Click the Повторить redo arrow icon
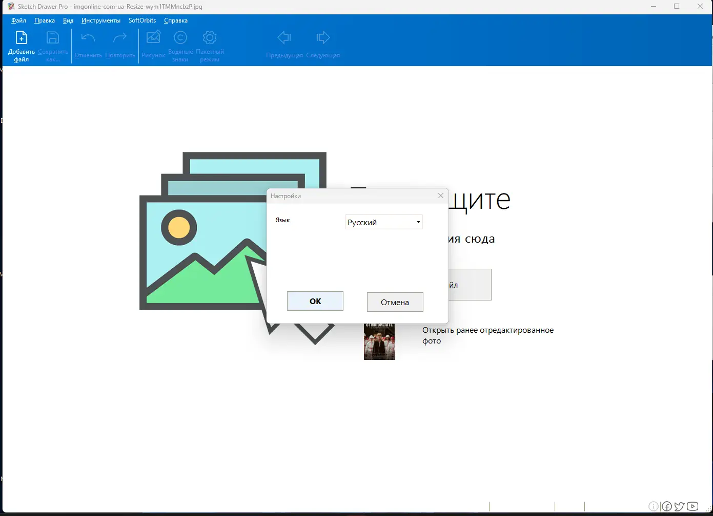 click(x=120, y=38)
